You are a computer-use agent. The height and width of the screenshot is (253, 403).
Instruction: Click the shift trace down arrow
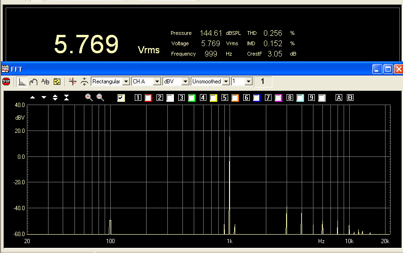[44, 98]
